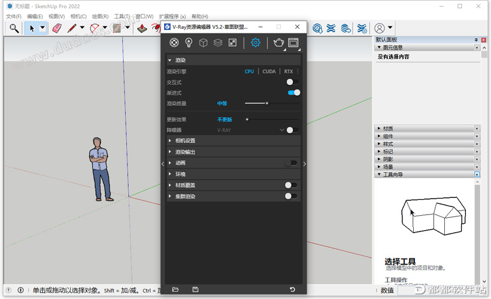Open V-Ray Lights tab bulb icon
The image size is (491, 299).
[x=189, y=42]
